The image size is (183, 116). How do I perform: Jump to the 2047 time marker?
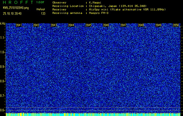[x=123, y=26]
